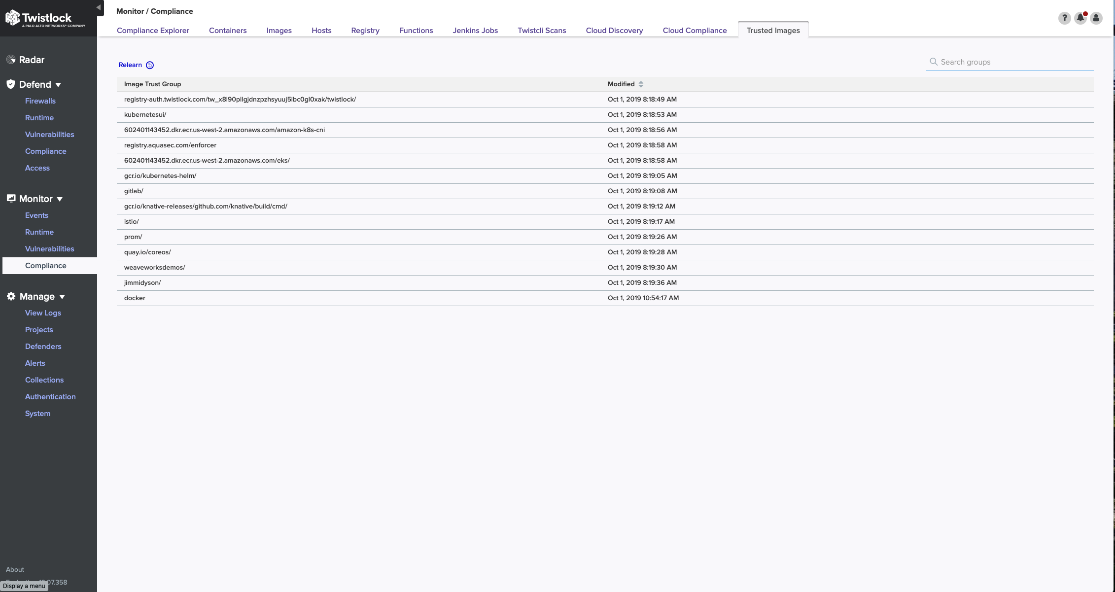Image resolution: width=1115 pixels, height=592 pixels.
Task: Open Firewalls under Defend
Action: pos(40,101)
